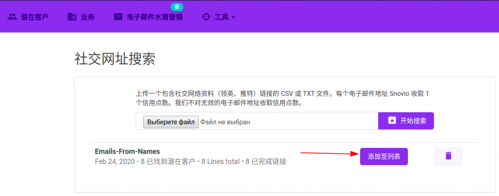499x196 pixels.
Task: Click the Файл не выбран file status text
Action: (225, 122)
